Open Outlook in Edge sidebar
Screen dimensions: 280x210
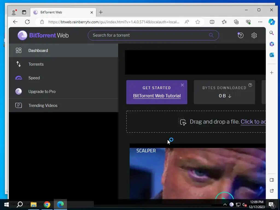pos(272,55)
